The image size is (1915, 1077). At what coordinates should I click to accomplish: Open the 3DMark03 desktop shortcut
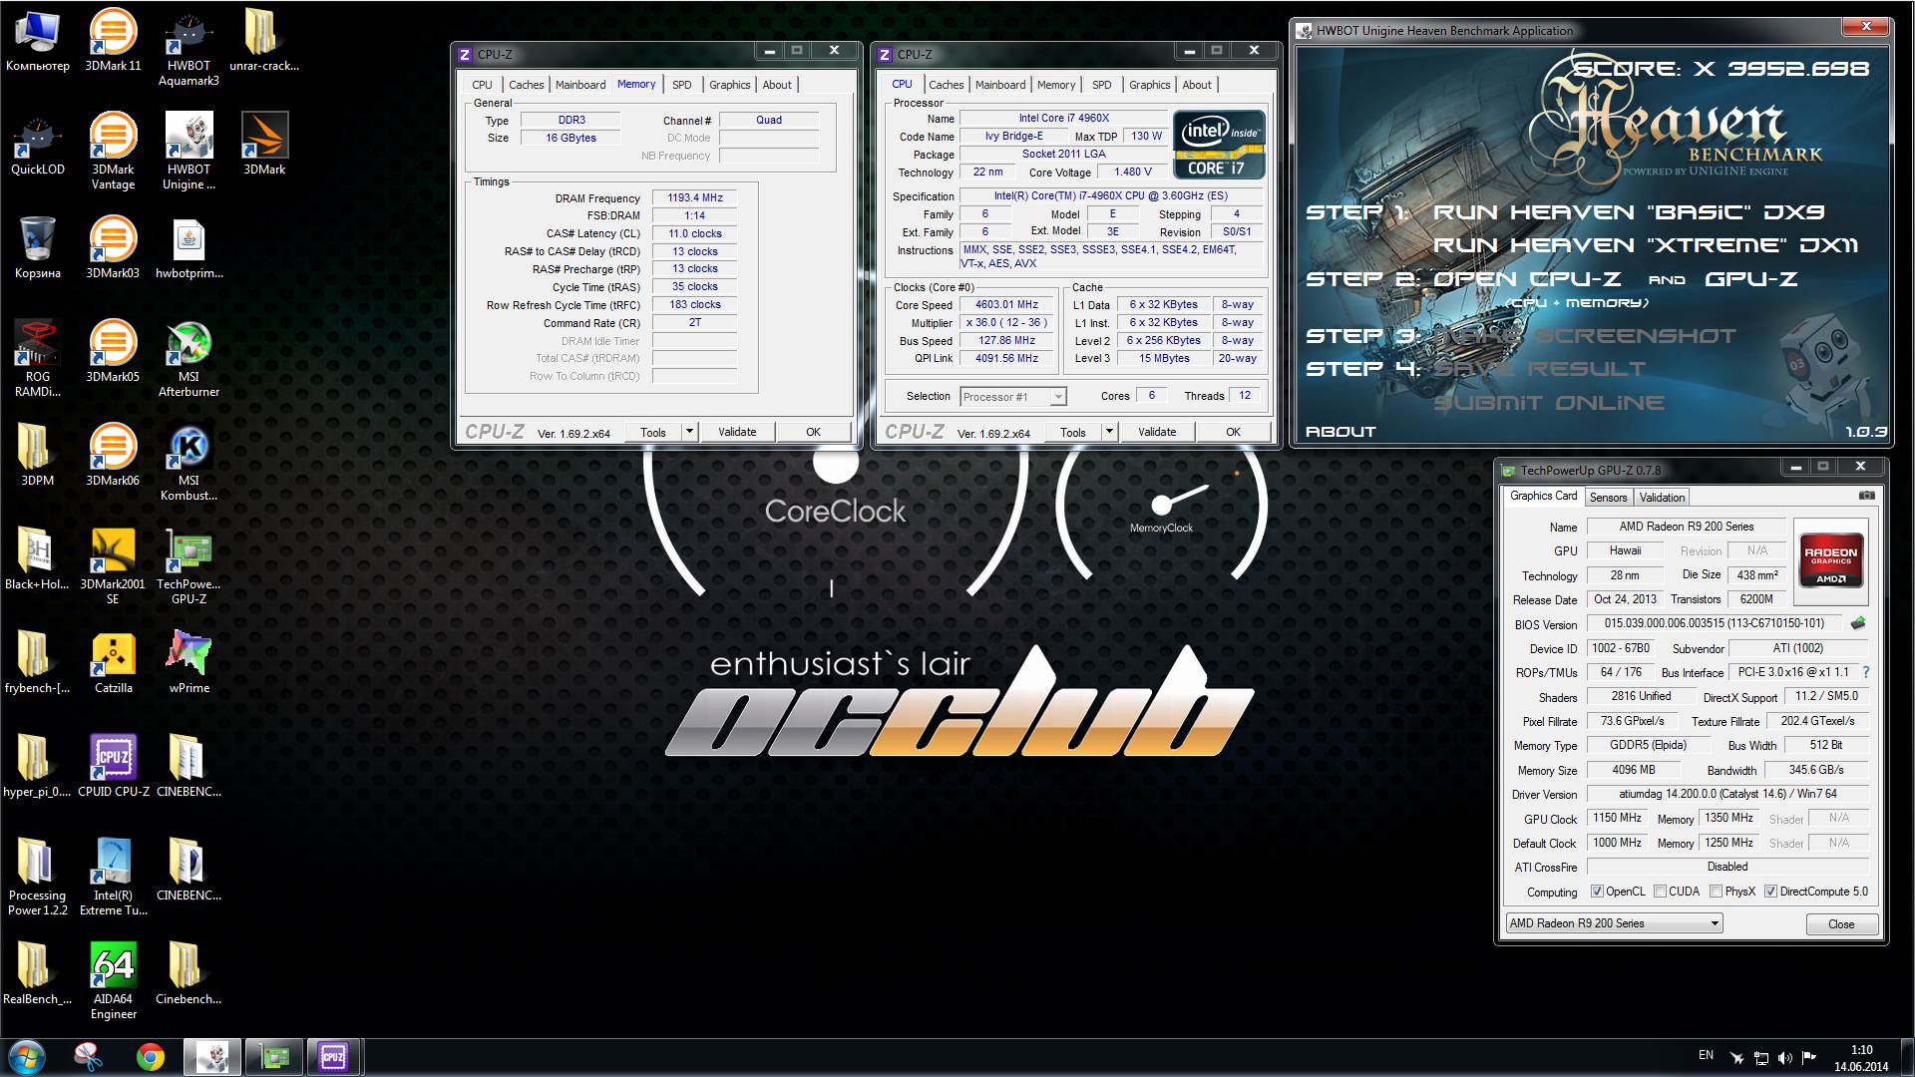pos(113,248)
